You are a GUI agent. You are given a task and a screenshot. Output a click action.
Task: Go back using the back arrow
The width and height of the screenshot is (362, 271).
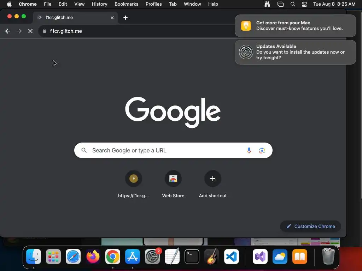[8, 31]
